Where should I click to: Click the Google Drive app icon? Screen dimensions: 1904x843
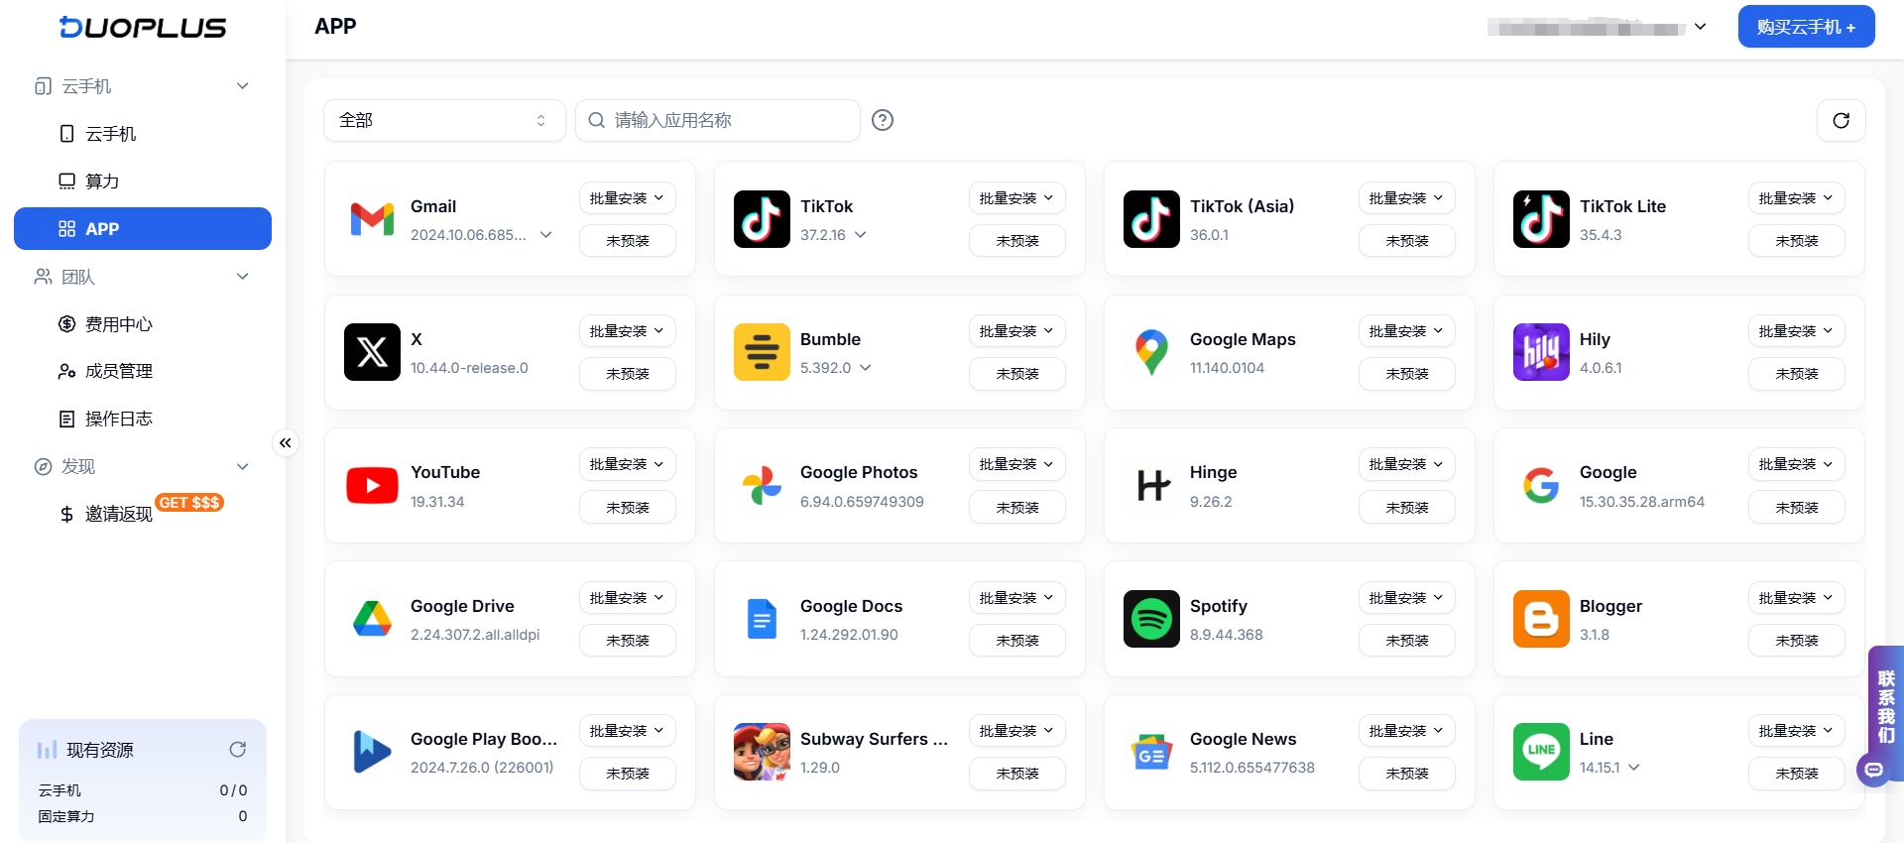(x=372, y=619)
